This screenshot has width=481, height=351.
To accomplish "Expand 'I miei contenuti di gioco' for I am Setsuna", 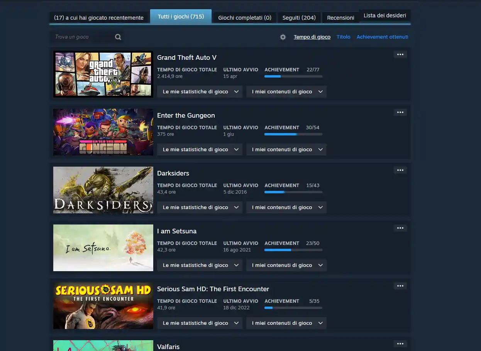I will [286, 265].
